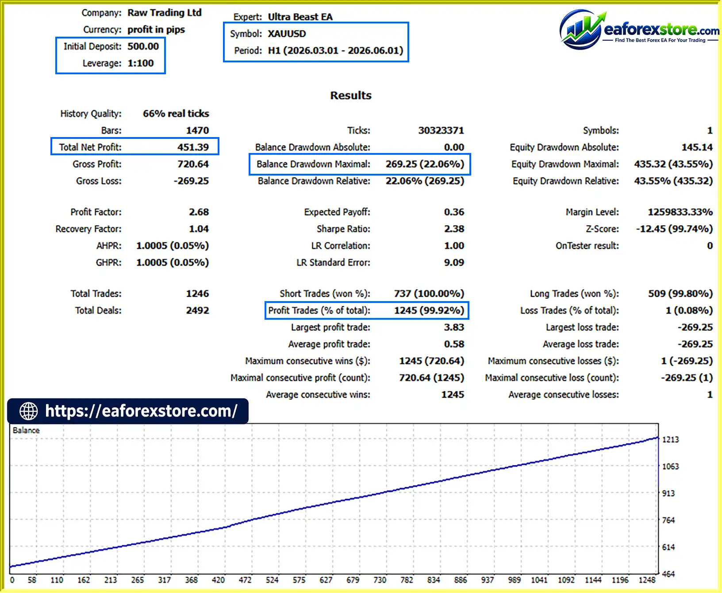Click the Largest loss trade value -269.25
The image size is (722, 593).
pos(695,327)
